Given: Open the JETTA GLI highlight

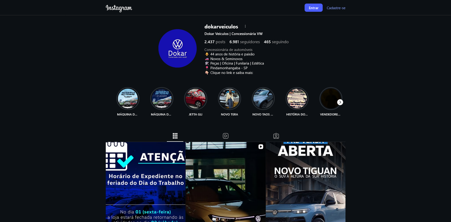Looking at the screenshot, I should [196, 99].
